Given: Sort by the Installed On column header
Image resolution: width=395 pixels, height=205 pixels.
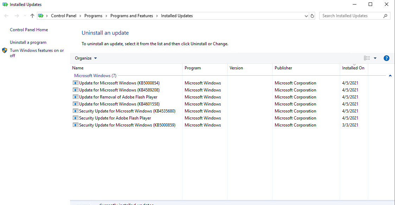Looking at the screenshot, I should [x=354, y=68].
